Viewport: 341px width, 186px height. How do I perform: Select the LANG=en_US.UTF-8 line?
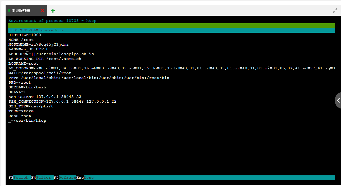(28, 49)
